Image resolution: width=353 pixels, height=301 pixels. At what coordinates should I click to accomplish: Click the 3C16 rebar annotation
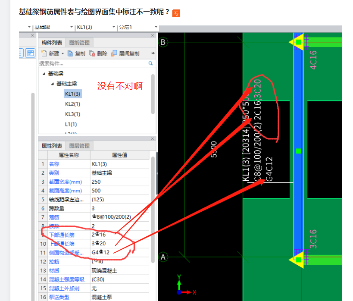coord(313,239)
